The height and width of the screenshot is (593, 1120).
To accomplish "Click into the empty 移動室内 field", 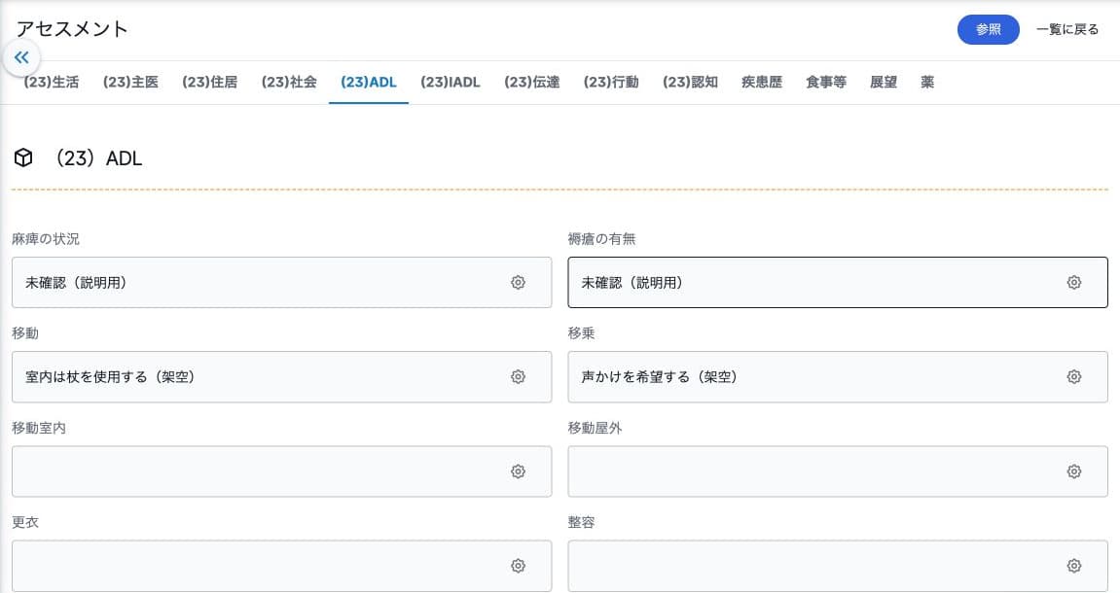I will click(281, 471).
